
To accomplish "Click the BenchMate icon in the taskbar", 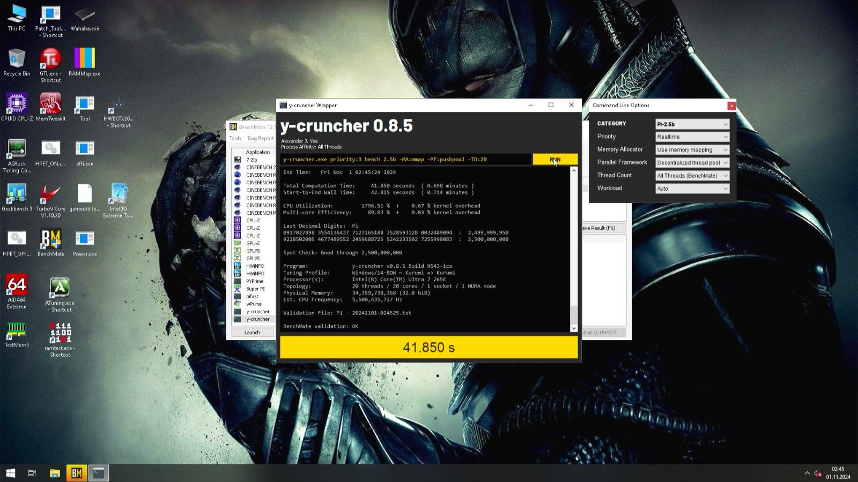I will point(76,473).
